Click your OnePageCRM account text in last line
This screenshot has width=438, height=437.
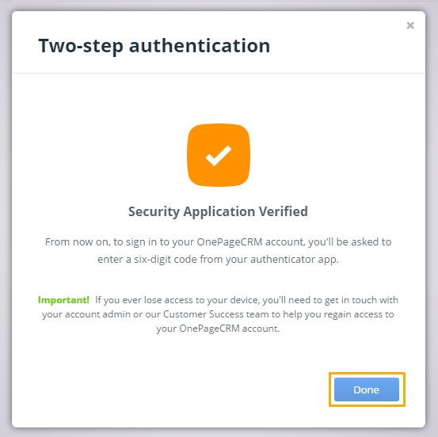coord(218,329)
